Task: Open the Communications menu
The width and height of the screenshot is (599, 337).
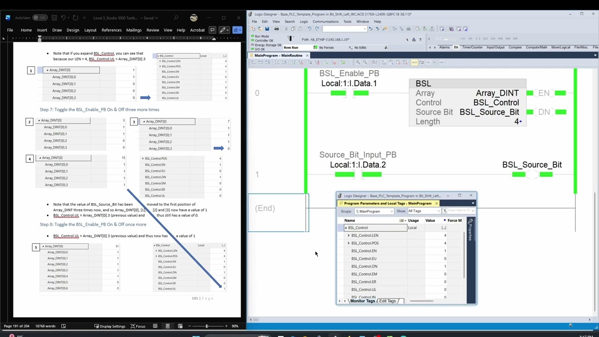Action: coord(326,22)
